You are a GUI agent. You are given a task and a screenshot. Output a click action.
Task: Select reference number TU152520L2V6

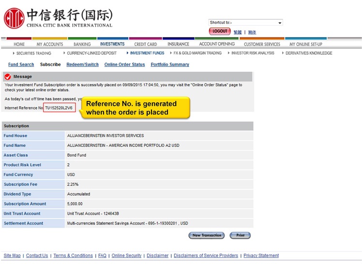[59, 108]
